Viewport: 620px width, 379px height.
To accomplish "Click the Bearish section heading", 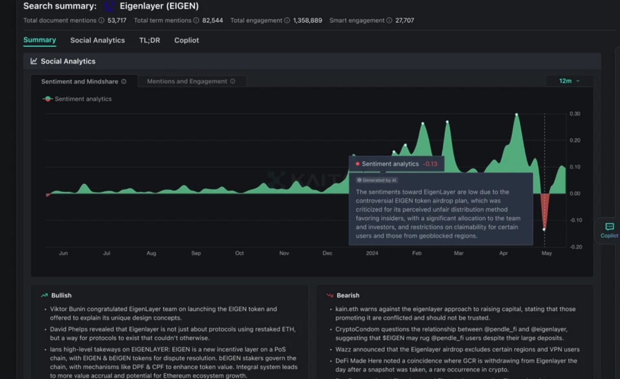I will click(x=348, y=295).
